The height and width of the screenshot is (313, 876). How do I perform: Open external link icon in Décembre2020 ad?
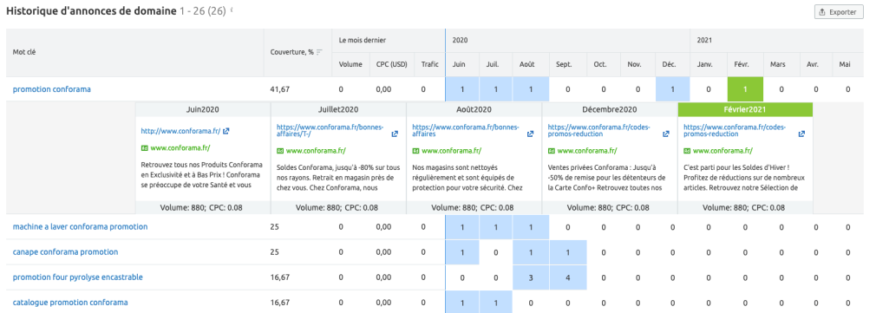(666, 134)
